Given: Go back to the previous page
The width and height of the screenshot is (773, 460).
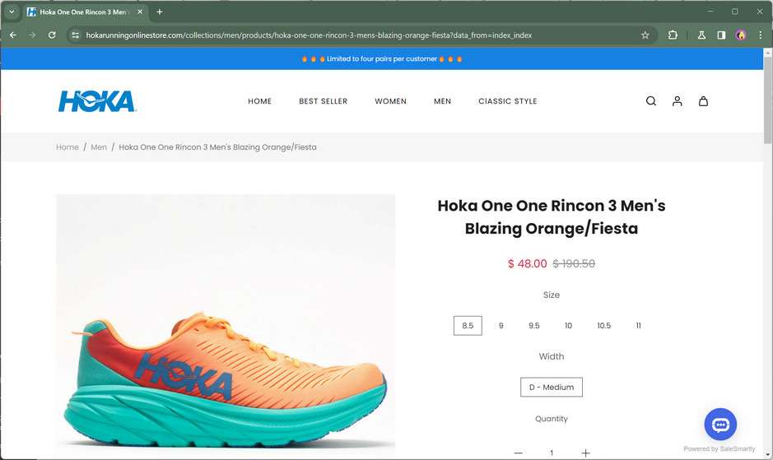Looking at the screenshot, I should tap(13, 35).
